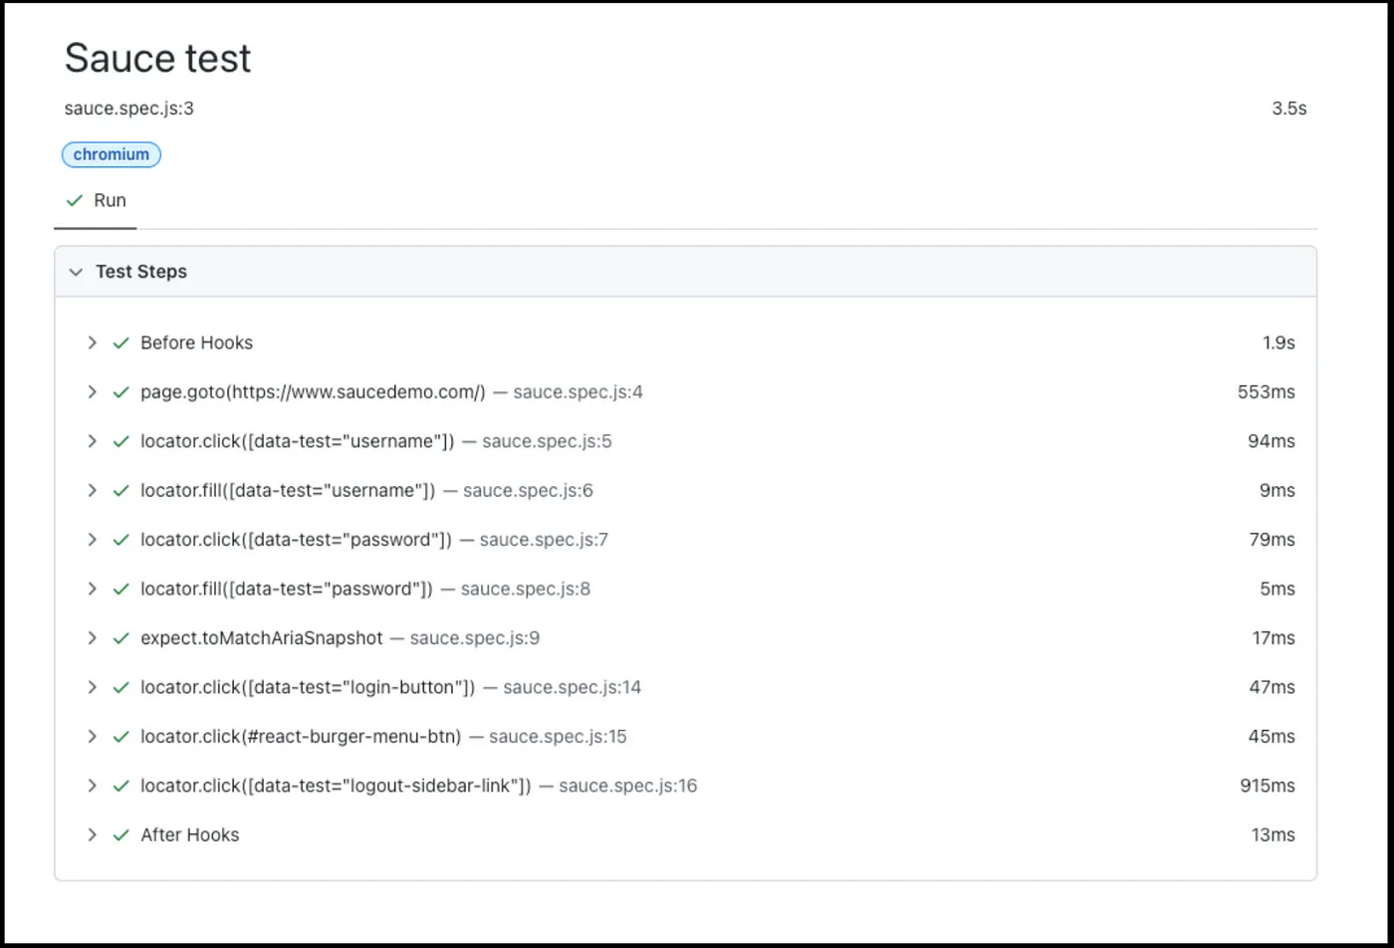Open the locator.fill username step
This screenshot has width=1394, height=948.
coord(288,490)
